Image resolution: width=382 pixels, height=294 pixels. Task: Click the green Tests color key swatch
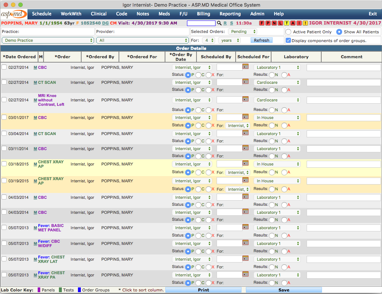(x=60, y=290)
